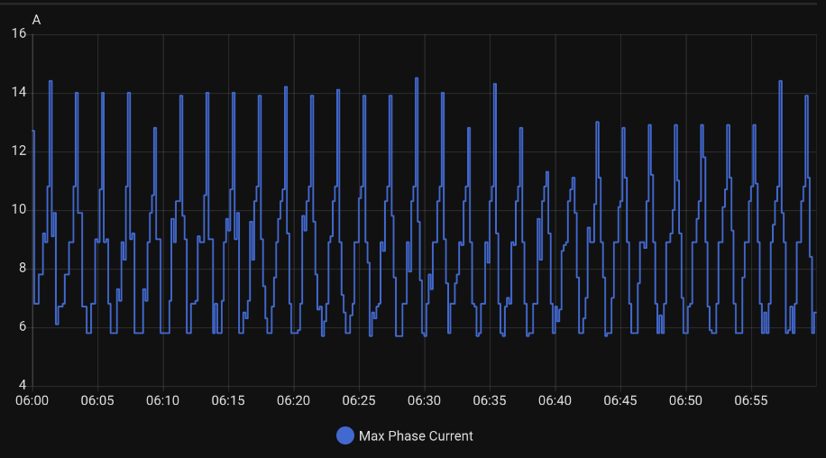826x458 pixels.
Task: Click the 12 value on the y-axis
Action: pos(19,151)
